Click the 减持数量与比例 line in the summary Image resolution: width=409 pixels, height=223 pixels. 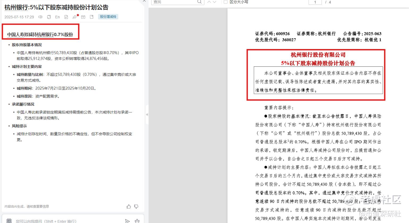76,77
